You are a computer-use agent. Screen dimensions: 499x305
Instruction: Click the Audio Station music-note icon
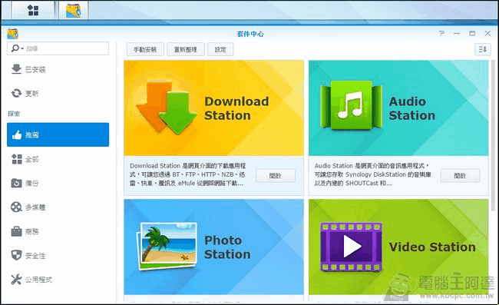[352, 105]
